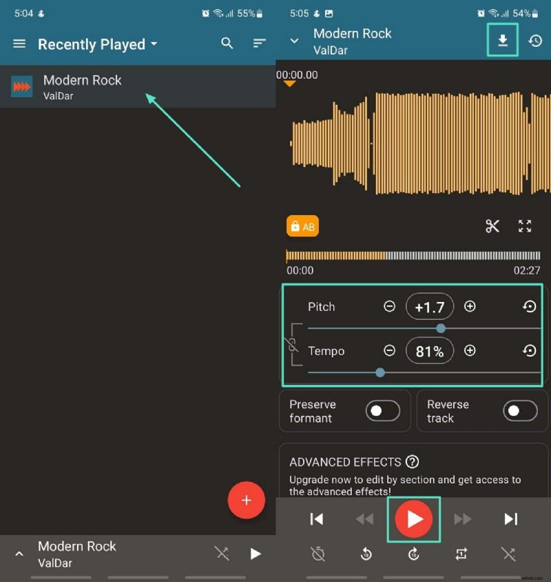Collapse the player with the title chevron
551x582 pixels.
click(294, 41)
